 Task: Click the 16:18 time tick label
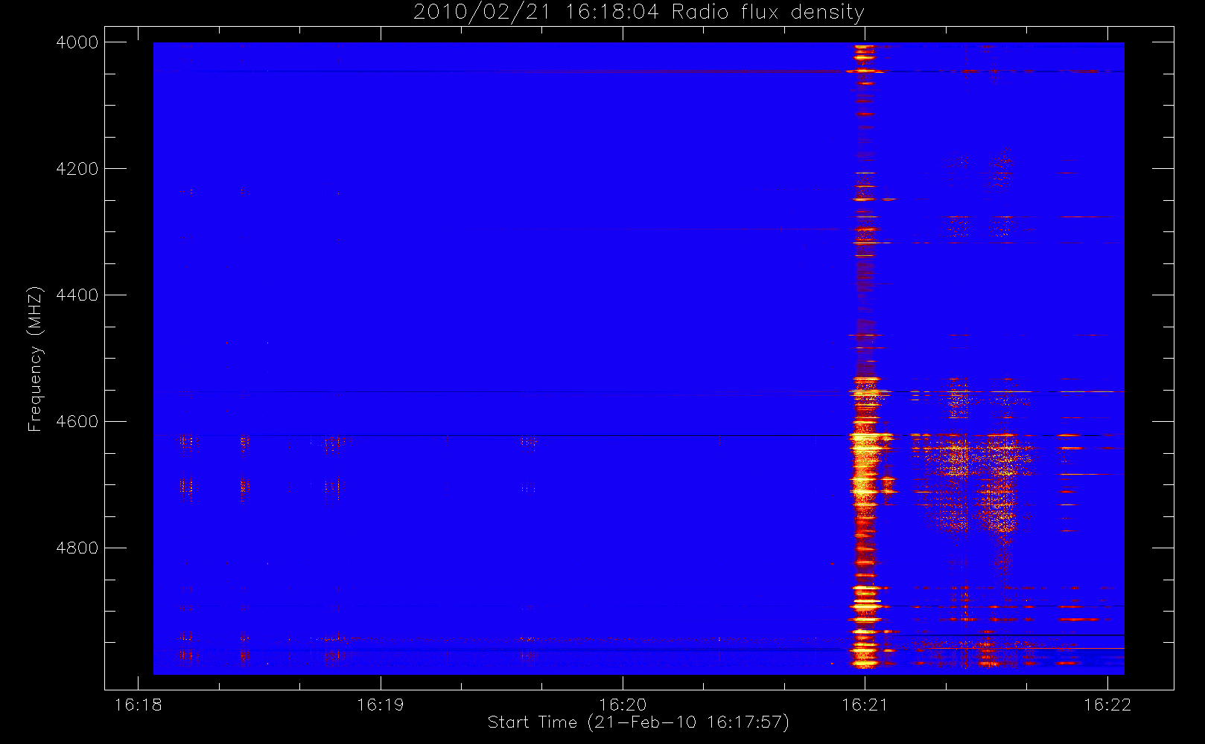pyautogui.click(x=139, y=705)
